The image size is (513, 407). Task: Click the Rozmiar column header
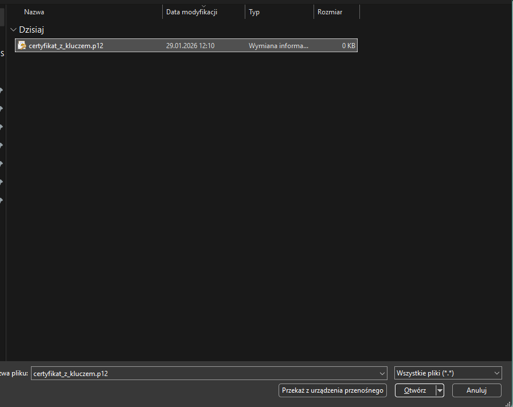tap(330, 12)
